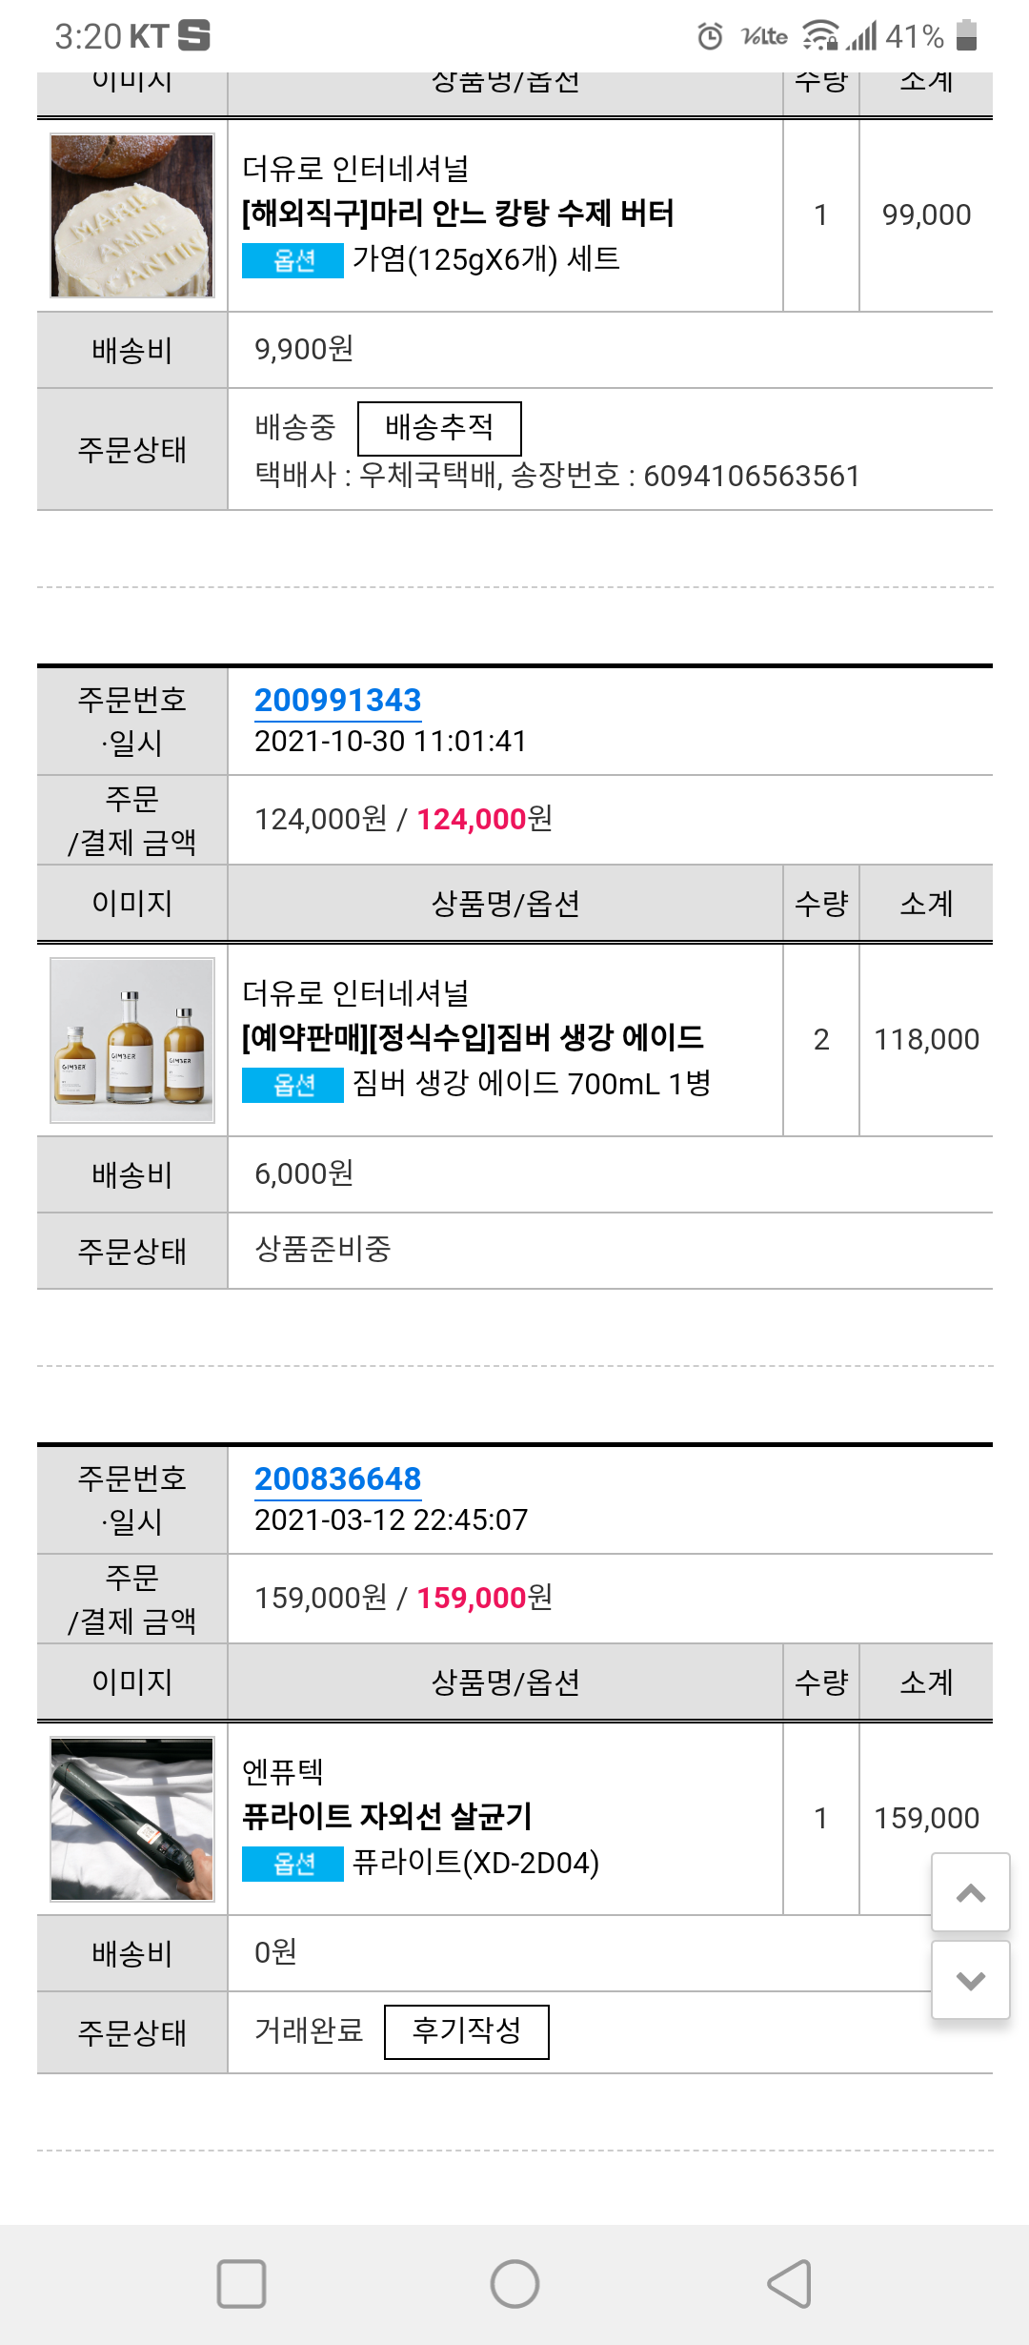Tap the battery icon in status bar
1029x2345 pixels.
point(966,35)
